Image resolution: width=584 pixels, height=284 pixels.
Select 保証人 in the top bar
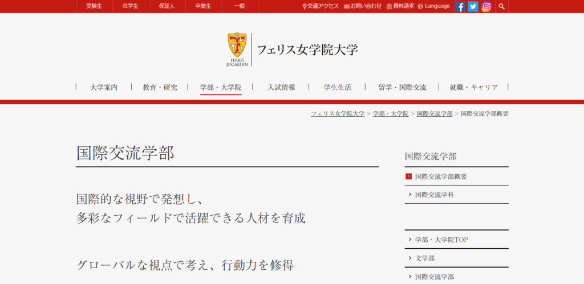(x=167, y=6)
